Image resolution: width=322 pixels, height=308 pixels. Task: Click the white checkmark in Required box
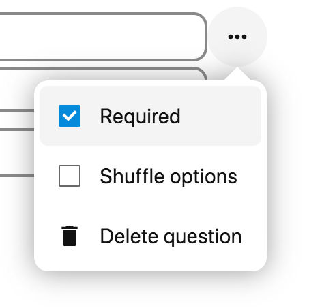click(70, 116)
